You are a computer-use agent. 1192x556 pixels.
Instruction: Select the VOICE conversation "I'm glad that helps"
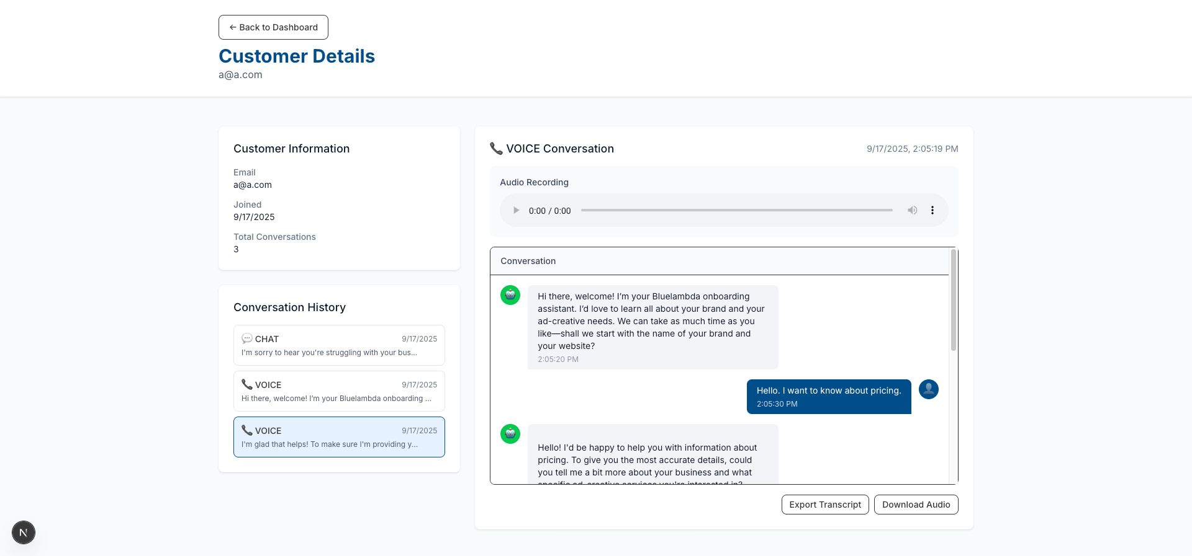[339, 437]
